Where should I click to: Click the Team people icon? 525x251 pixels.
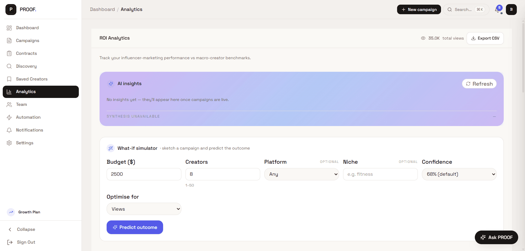point(9,104)
